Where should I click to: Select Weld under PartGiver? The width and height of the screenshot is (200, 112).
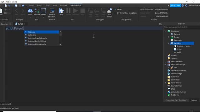pos(179,53)
